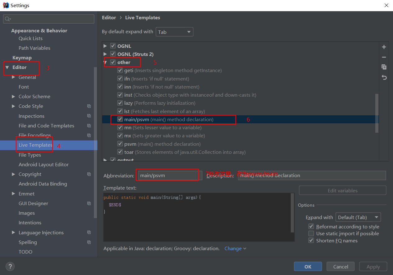Open the Expand with Default (Tab) dropdown

tap(358, 217)
